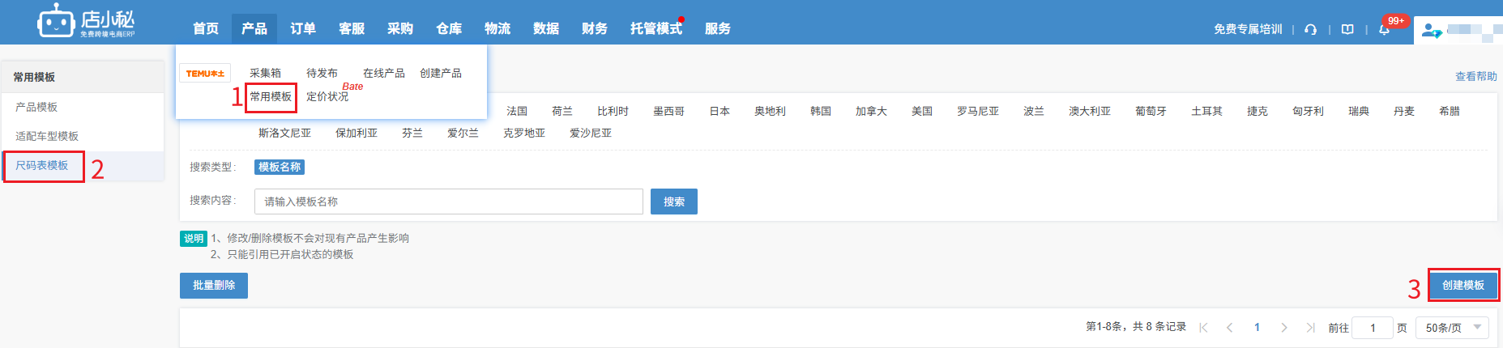Go to the first page arrow
The image size is (1503, 348).
point(1203,328)
